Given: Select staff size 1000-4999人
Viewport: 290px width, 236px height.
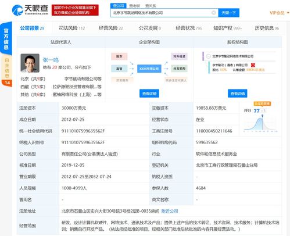Looking at the screenshot, I should click(74, 188).
